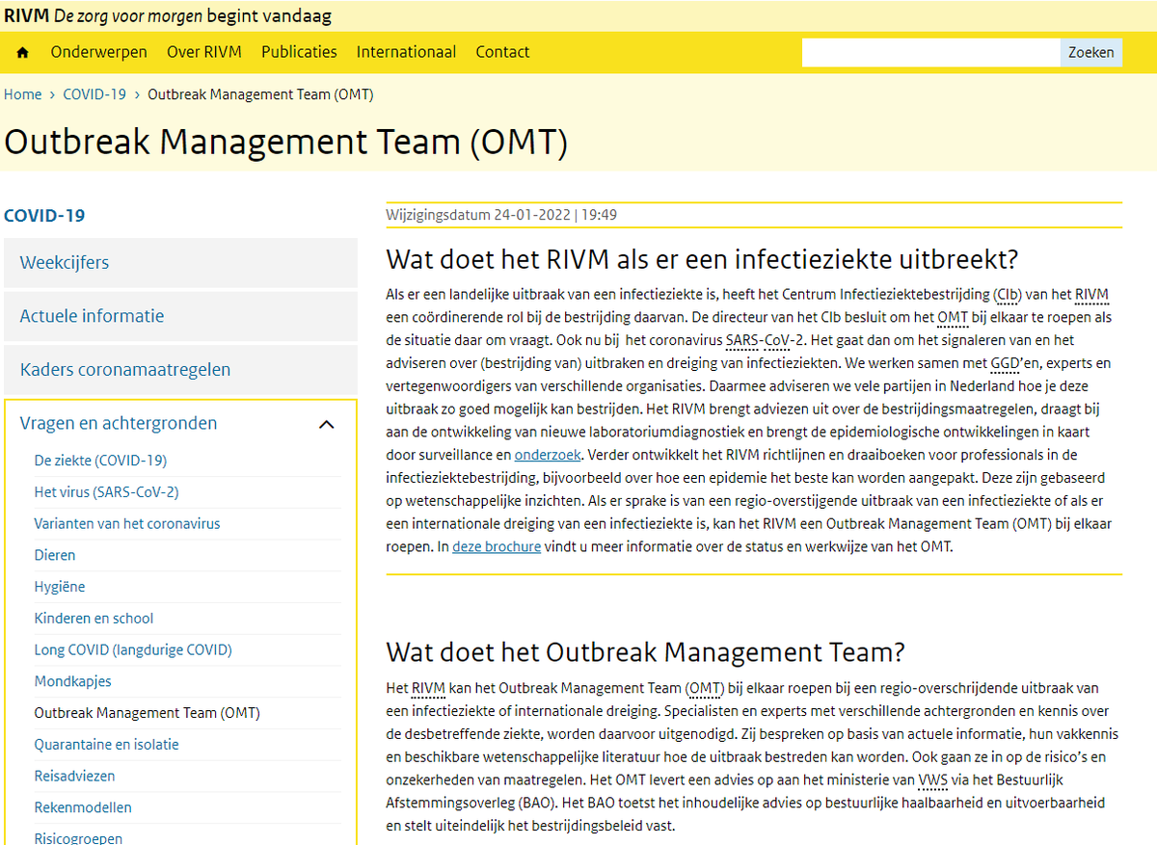Click the Zoeken search button
The width and height of the screenshot is (1157, 845).
click(x=1091, y=53)
